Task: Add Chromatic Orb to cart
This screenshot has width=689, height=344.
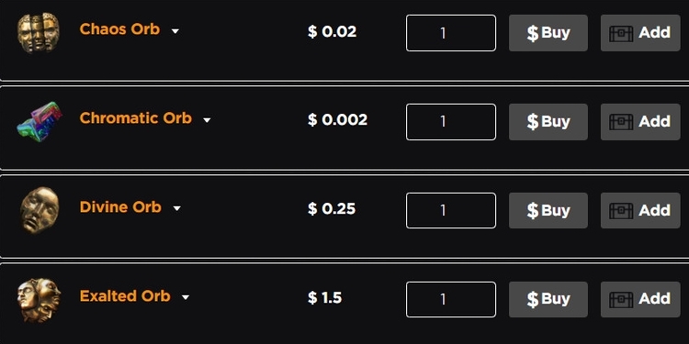Action: (x=640, y=122)
